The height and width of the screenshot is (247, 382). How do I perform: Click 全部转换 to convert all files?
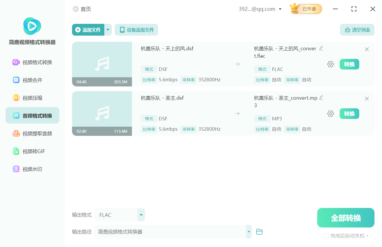point(345,218)
